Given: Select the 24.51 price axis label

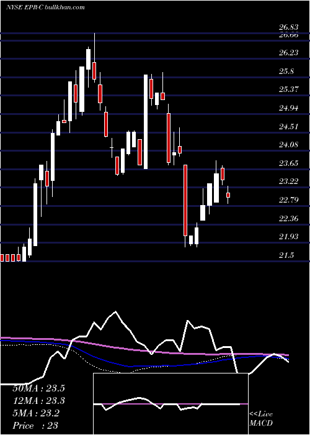Looking at the screenshot, I should pyautogui.click(x=288, y=127).
